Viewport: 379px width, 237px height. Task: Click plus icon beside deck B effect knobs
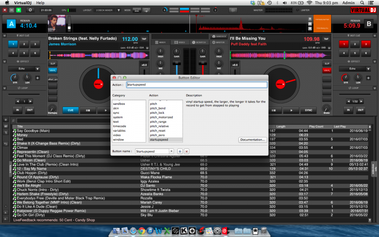[368, 78]
